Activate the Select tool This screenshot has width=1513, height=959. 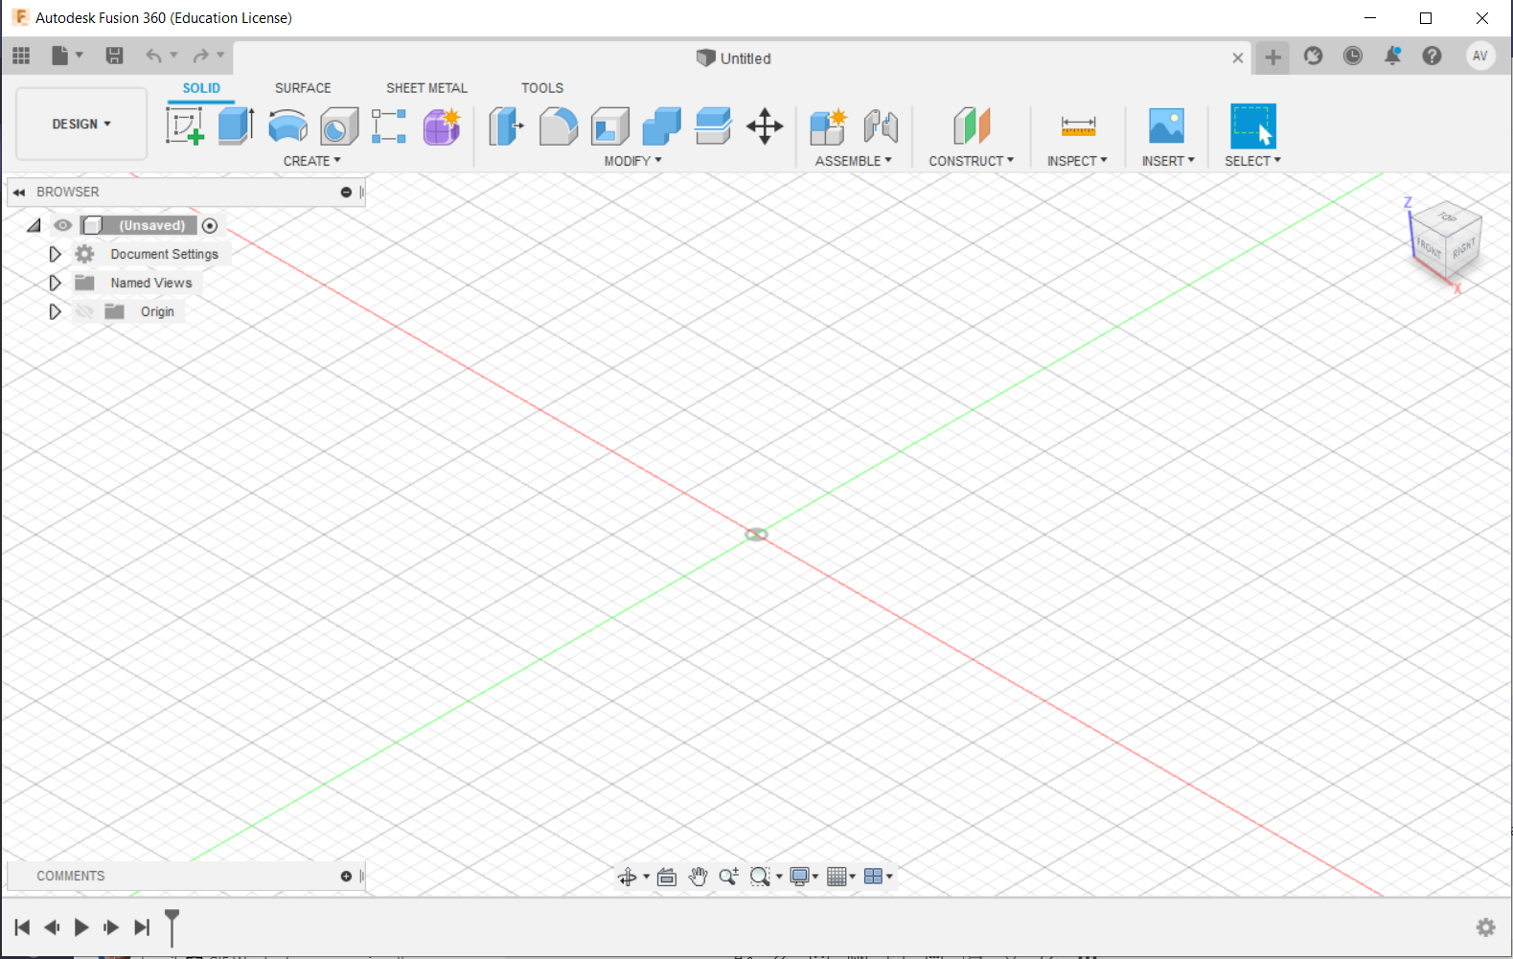(x=1253, y=126)
